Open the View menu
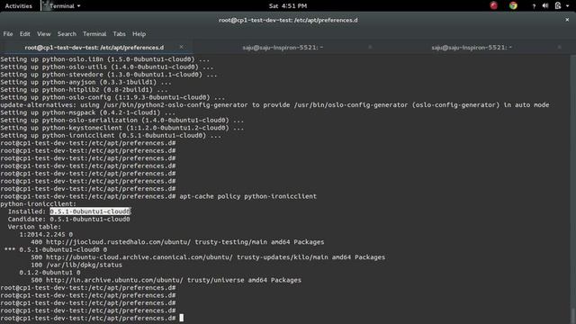 tap(44, 34)
